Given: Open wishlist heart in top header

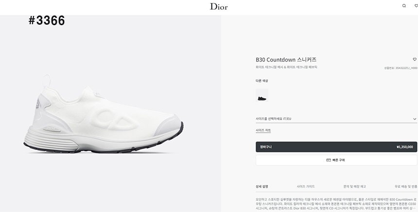Looking at the screenshot, I should tap(416, 6).
